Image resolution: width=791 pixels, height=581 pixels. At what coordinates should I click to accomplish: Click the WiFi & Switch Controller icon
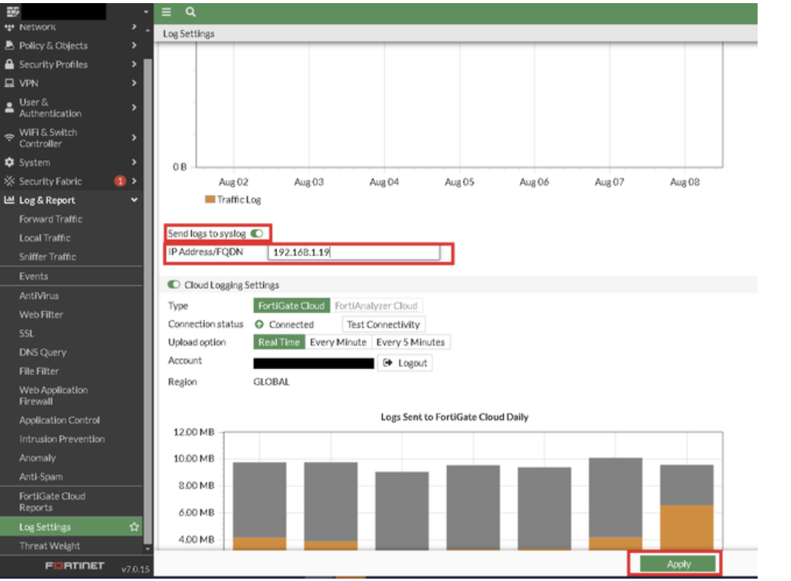pos(10,138)
